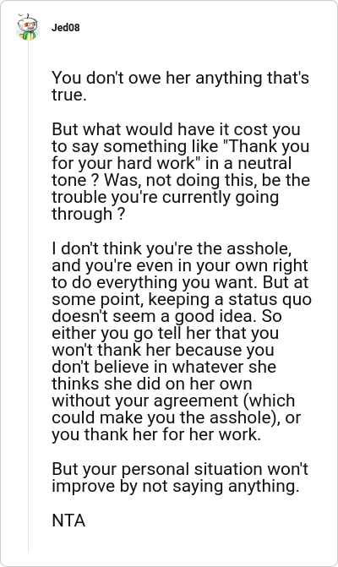Click the NTA verdict text

pos(68,521)
